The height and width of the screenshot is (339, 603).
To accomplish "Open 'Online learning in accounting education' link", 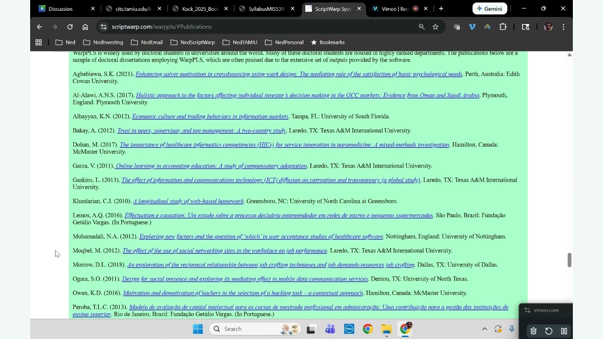I will 211,166.
